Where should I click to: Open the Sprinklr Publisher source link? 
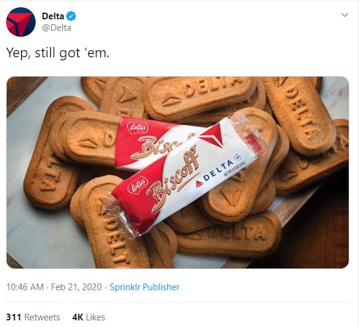(144, 287)
